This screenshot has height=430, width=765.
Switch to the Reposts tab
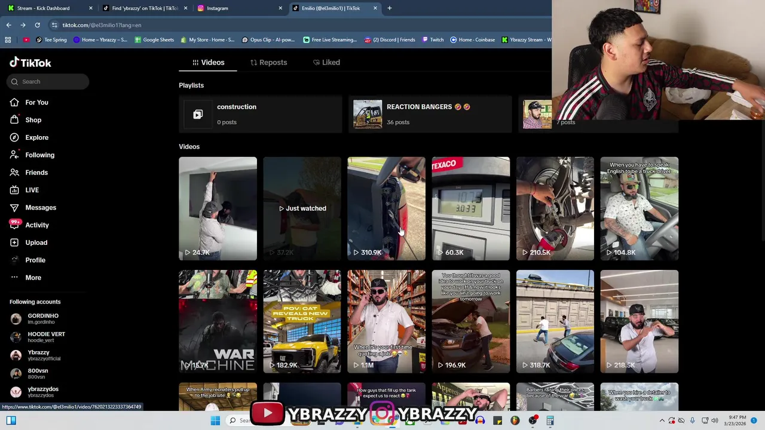pyautogui.click(x=268, y=62)
